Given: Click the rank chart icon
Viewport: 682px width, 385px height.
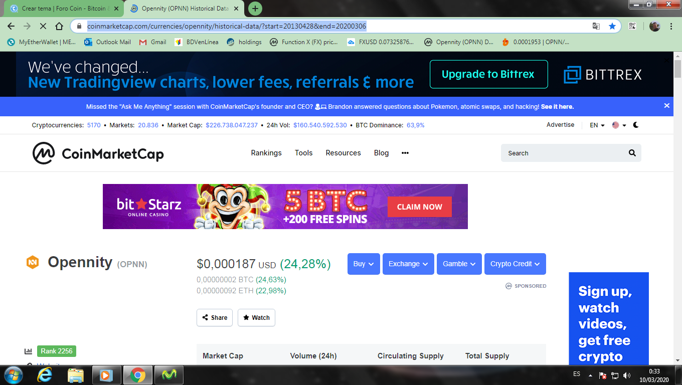Looking at the screenshot, I should point(28,351).
